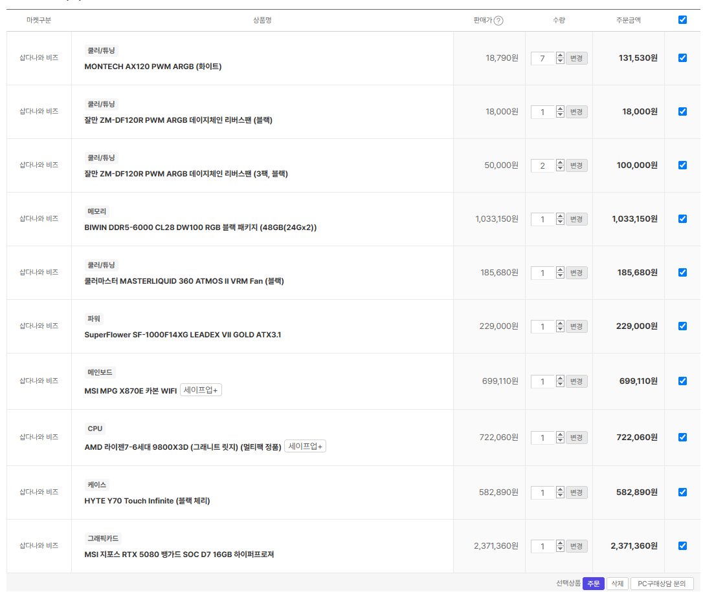
Task: Click 변경 button for 잘만 3팩 fan row
Action: pos(576,165)
